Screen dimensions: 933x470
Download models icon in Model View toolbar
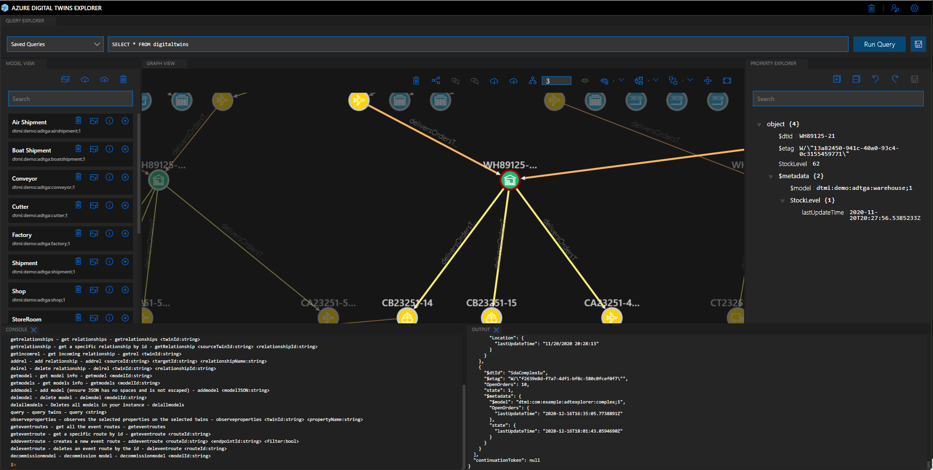[x=85, y=80]
